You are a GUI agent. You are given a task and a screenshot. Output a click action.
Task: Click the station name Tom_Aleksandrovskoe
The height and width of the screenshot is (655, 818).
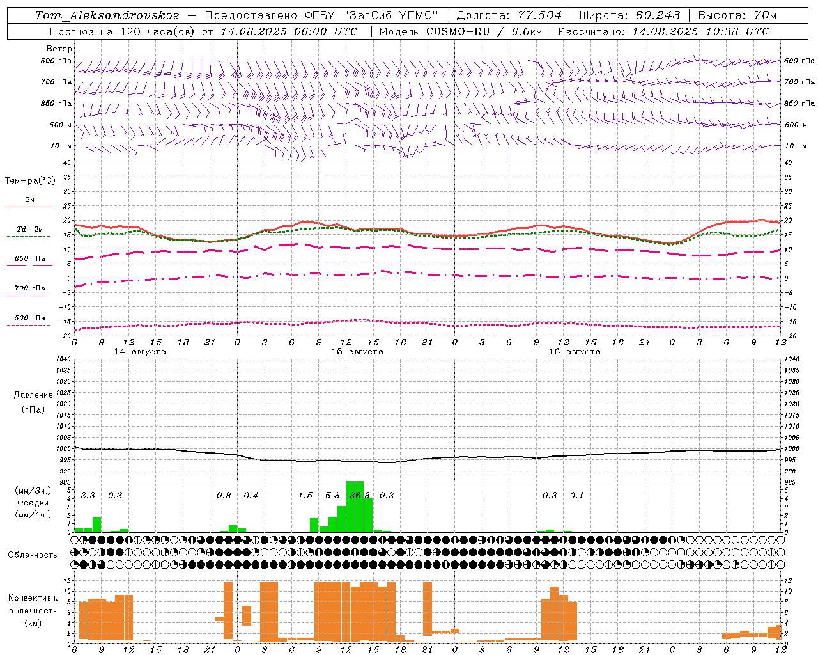pyautogui.click(x=107, y=15)
